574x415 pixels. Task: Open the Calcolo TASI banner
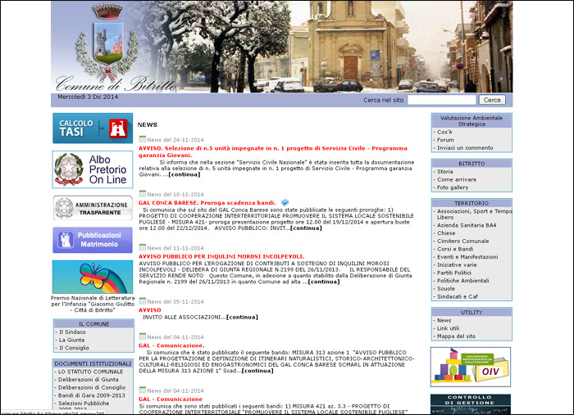(93, 129)
